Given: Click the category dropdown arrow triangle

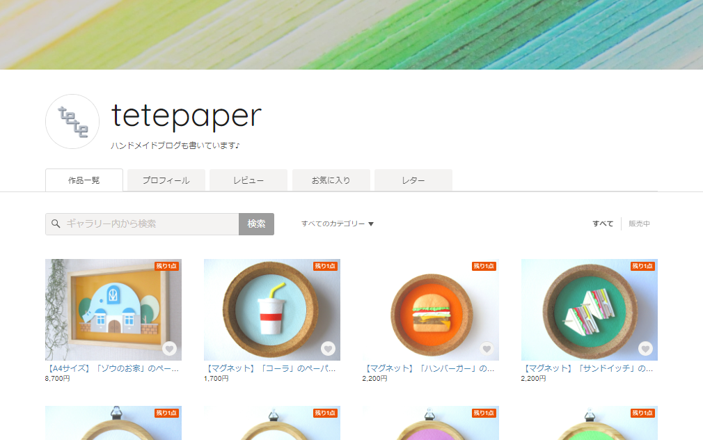Looking at the screenshot, I should (x=371, y=223).
